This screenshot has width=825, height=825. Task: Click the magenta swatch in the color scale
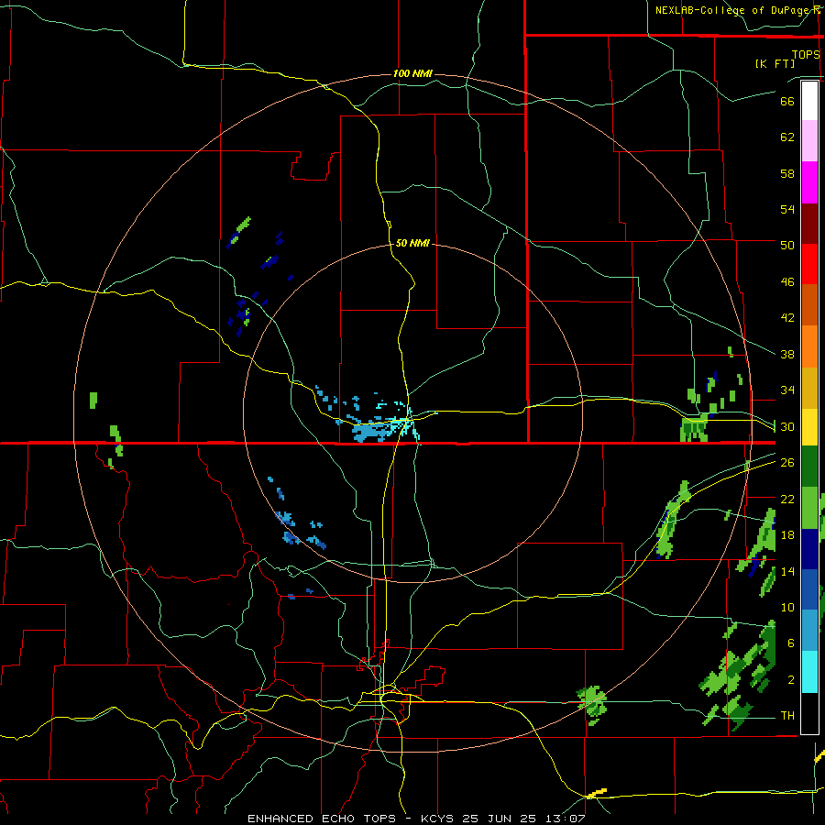click(x=809, y=182)
